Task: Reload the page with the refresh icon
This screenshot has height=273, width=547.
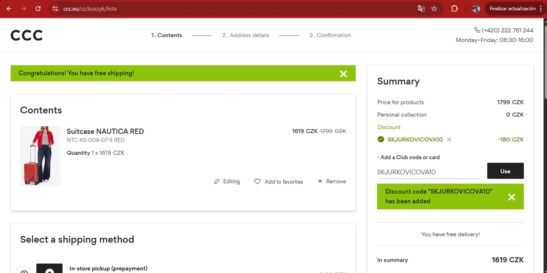Action: pyautogui.click(x=38, y=9)
